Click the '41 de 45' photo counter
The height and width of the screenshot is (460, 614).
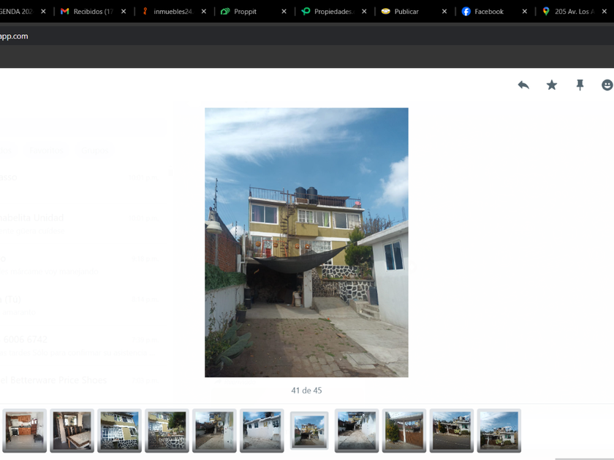(306, 391)
